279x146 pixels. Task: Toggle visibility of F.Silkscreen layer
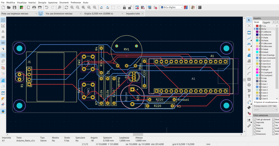click(260, 43)
